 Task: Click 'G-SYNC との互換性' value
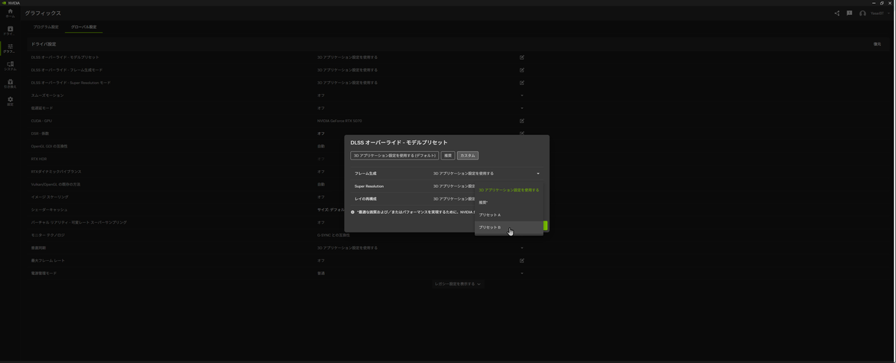point(332,235)
